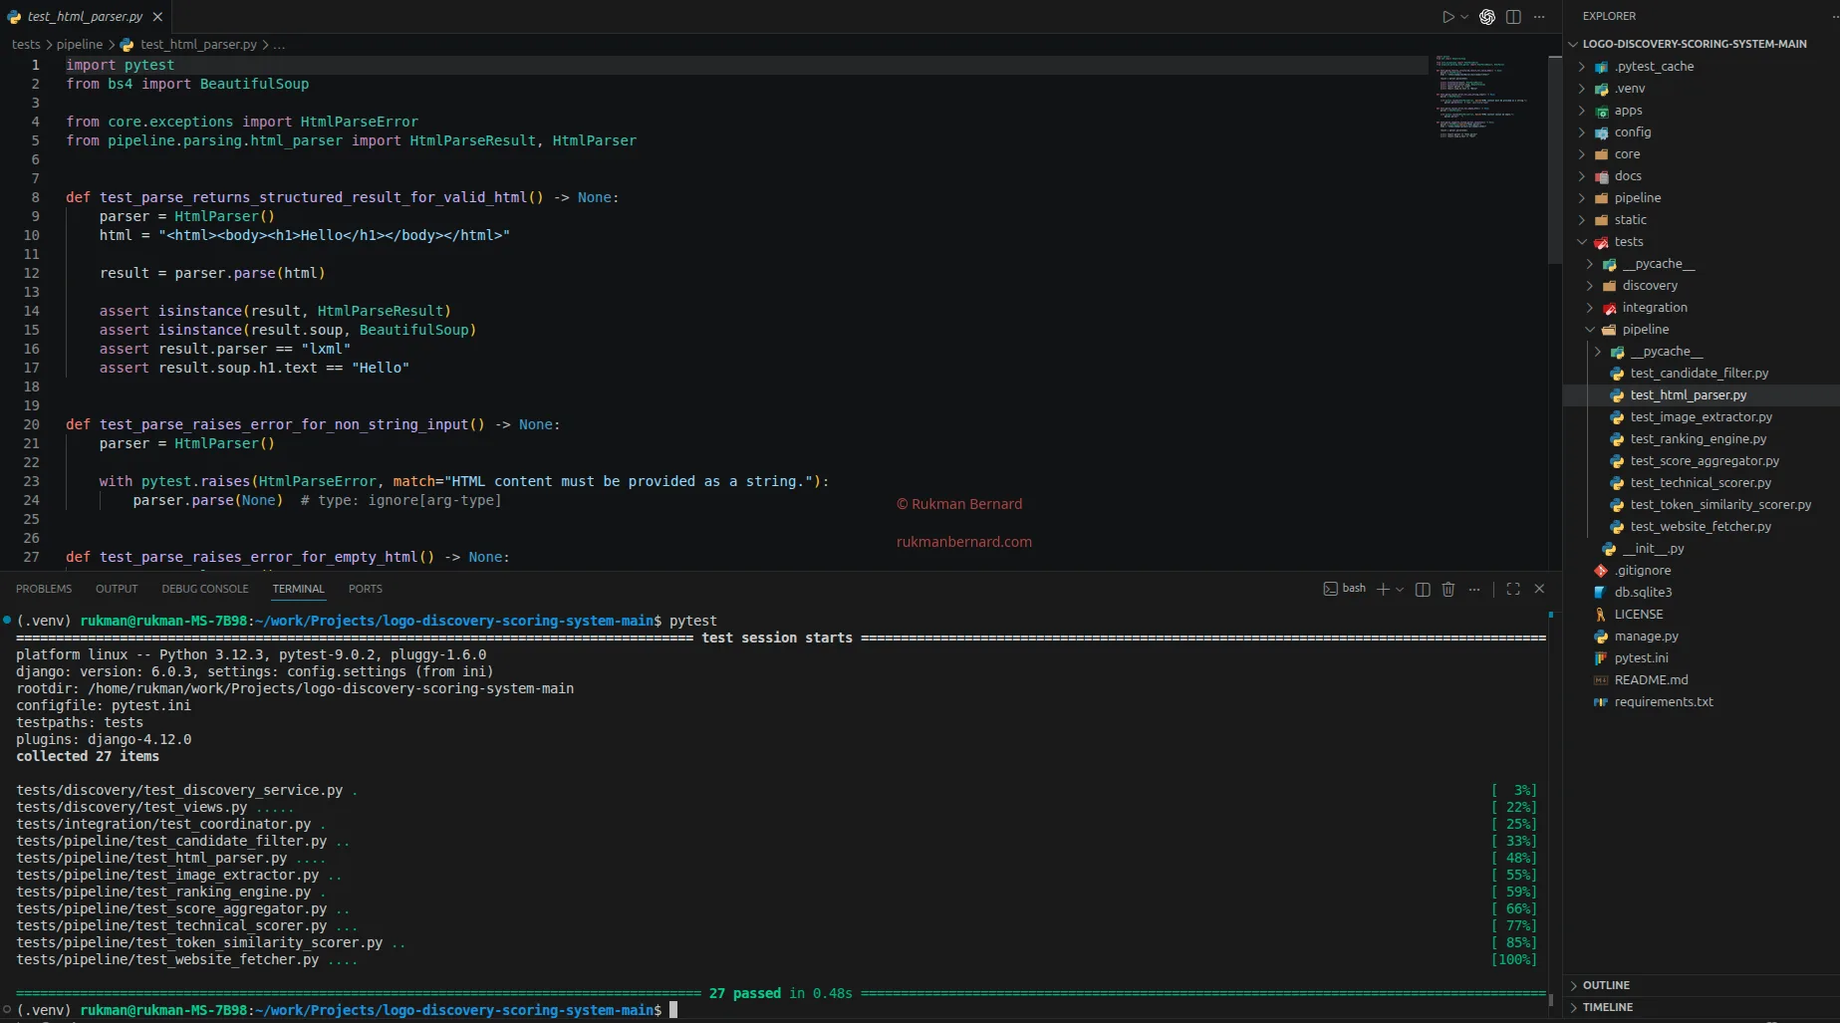Click the bash terminal profile label
1840x1023 pixels.
coord(1345,589)
